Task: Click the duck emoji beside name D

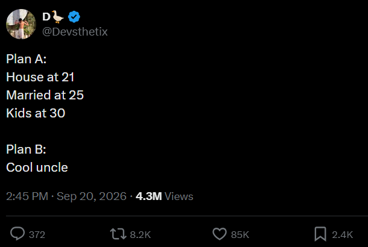Action: point(57,17)
